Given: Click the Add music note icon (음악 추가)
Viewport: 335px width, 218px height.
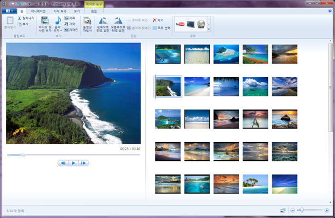Looking at the screenshot, I should point(58,21).
